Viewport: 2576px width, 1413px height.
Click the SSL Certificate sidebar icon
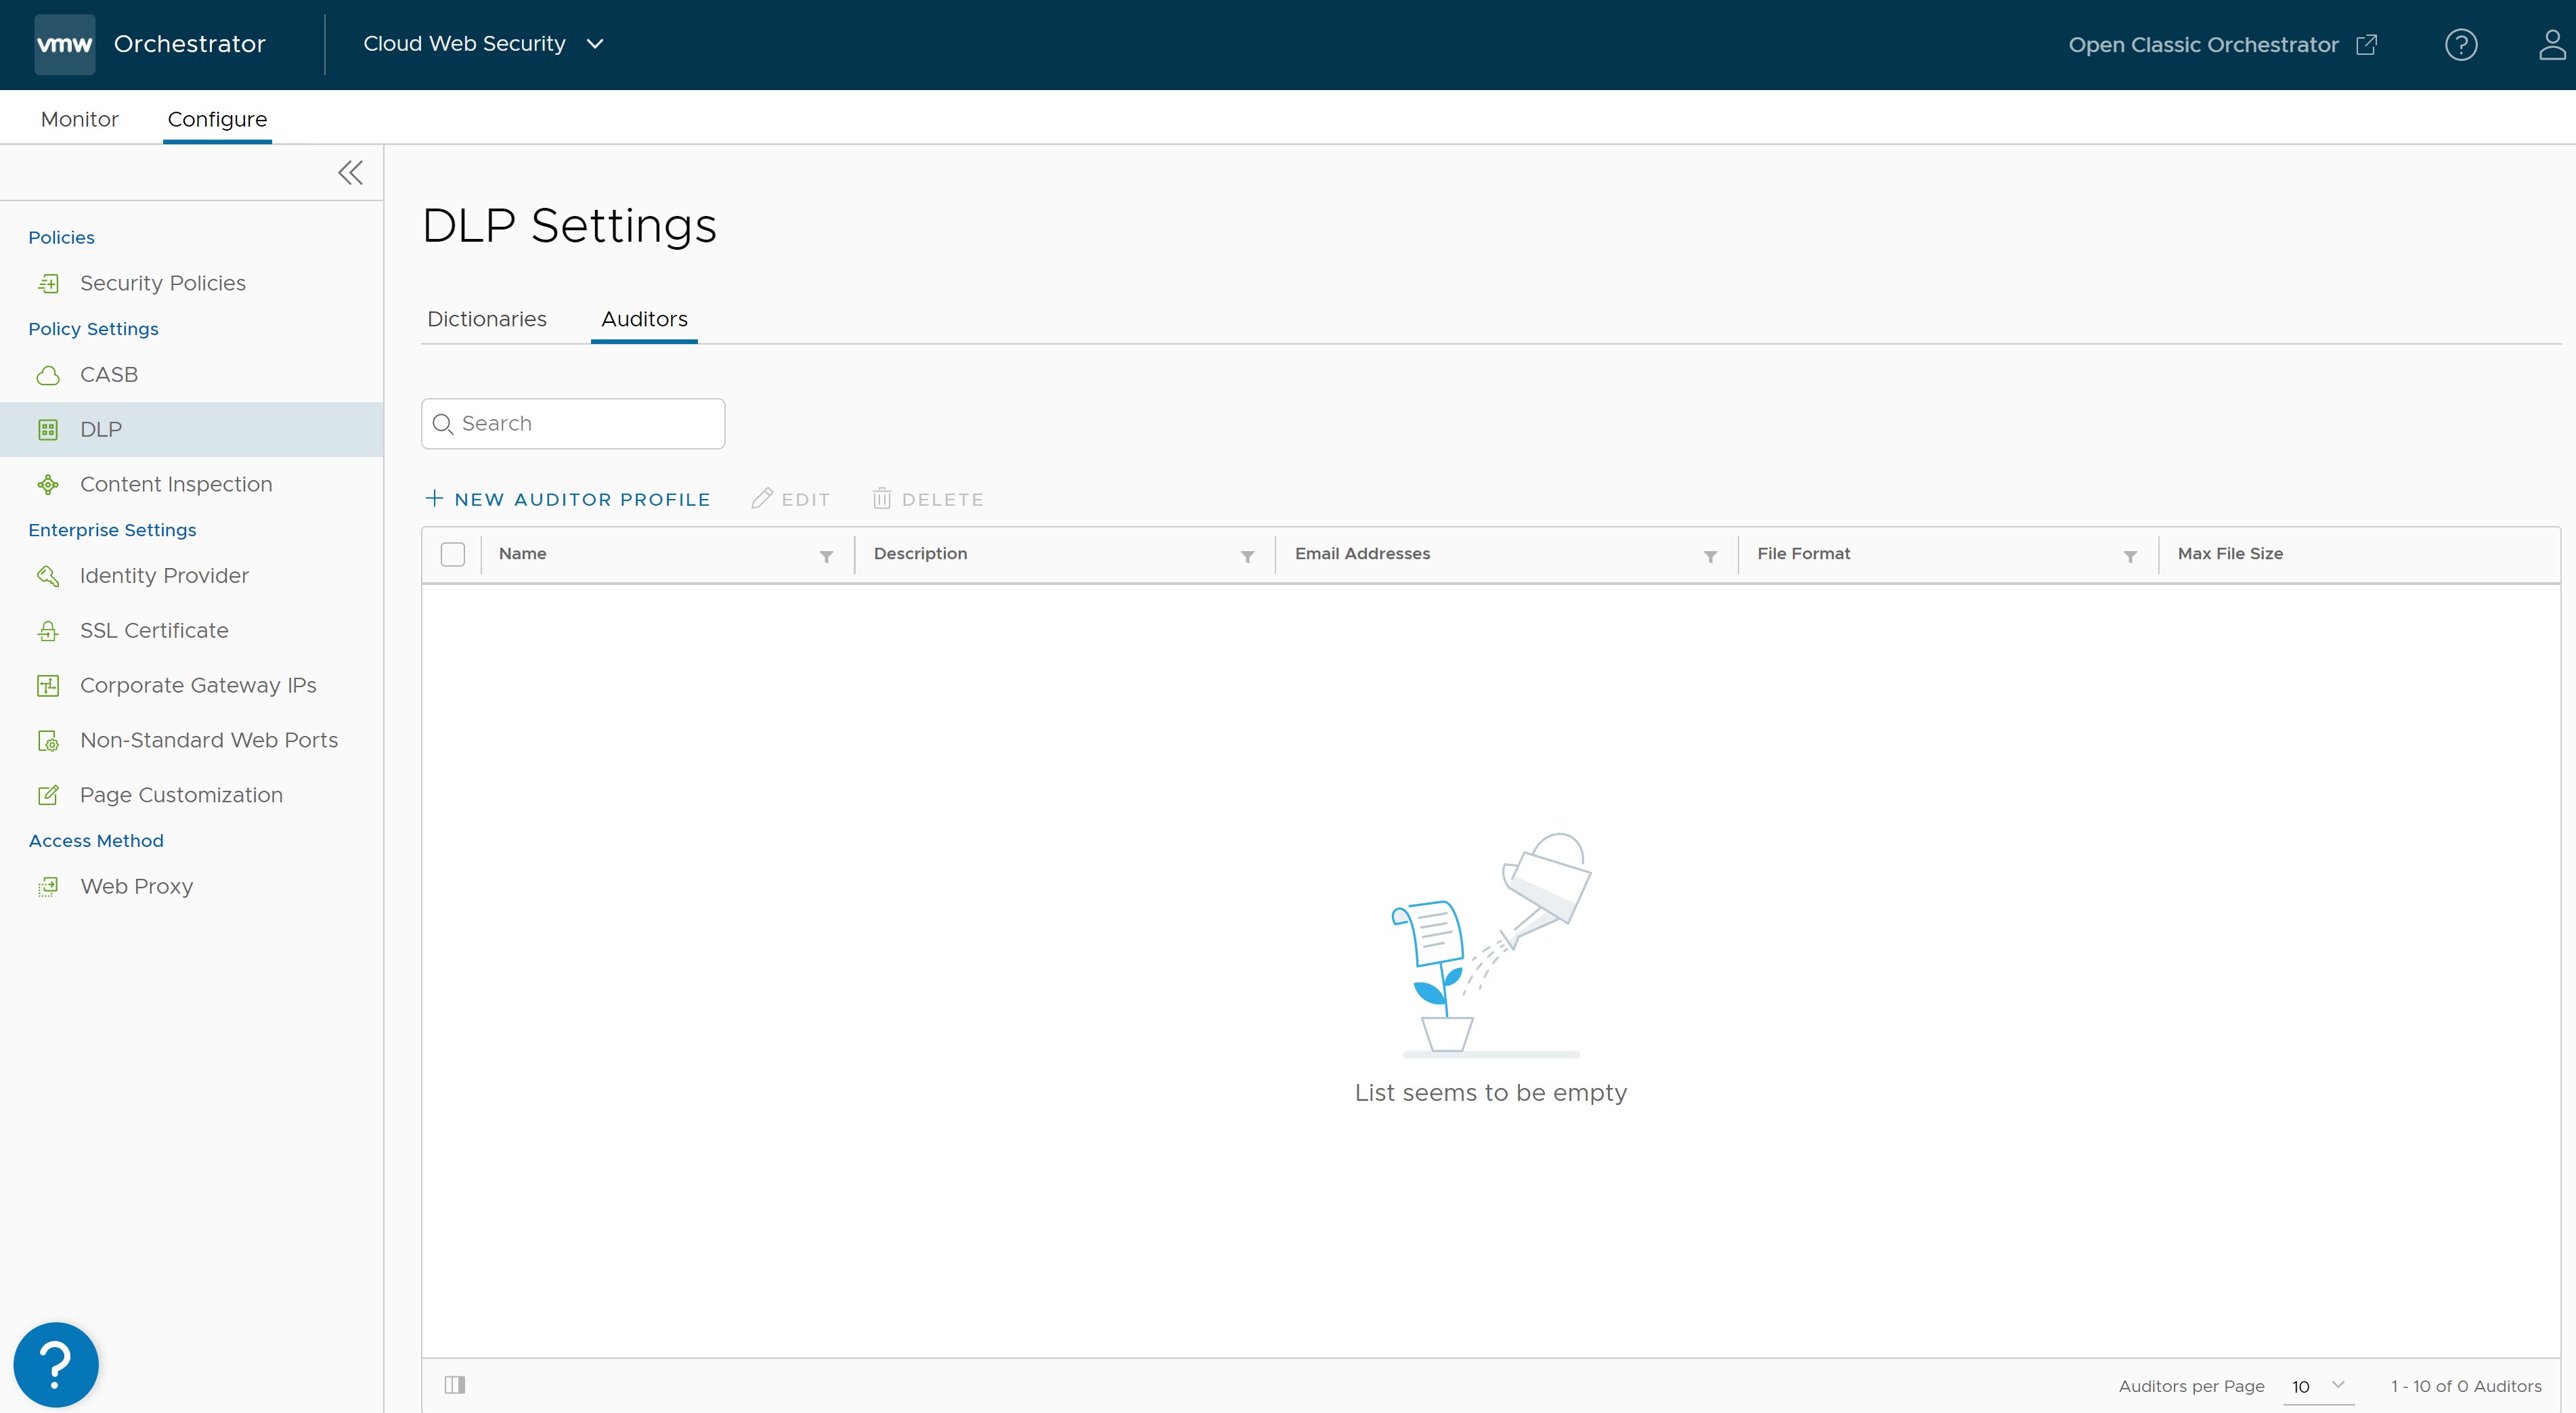click(47, 630)
